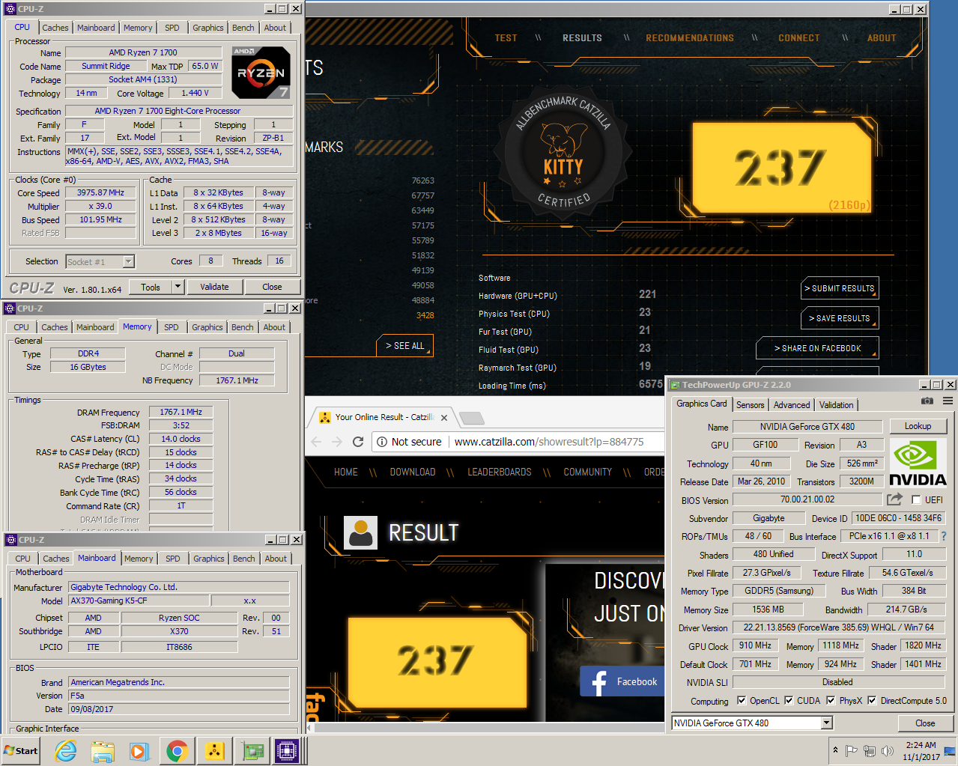
Task: Open the Validation tab in GPU-Z
Action: (x=836, y=405)
